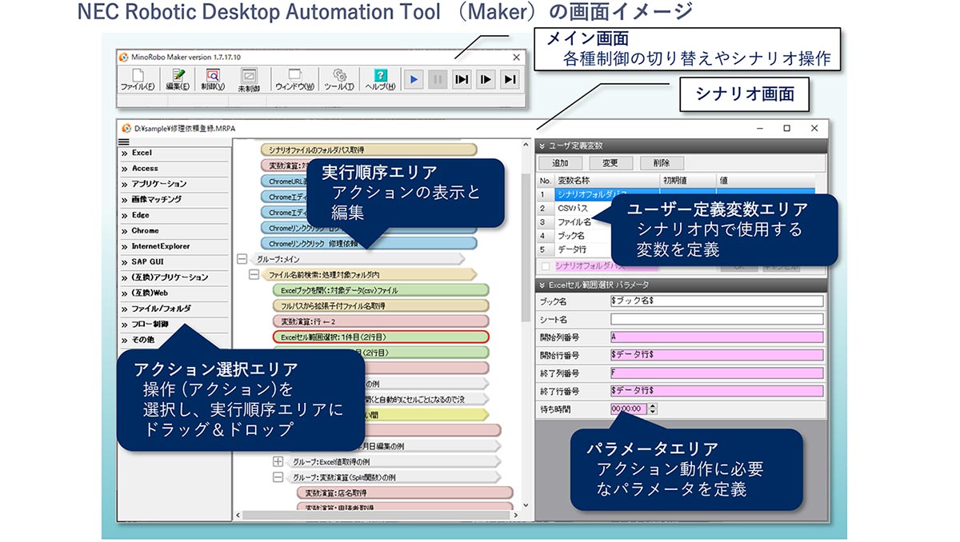This screenshot has width=960, height=542.
Task: Collapse the ユーザ定義変数 panel header
Action: (x=680, y=146)
